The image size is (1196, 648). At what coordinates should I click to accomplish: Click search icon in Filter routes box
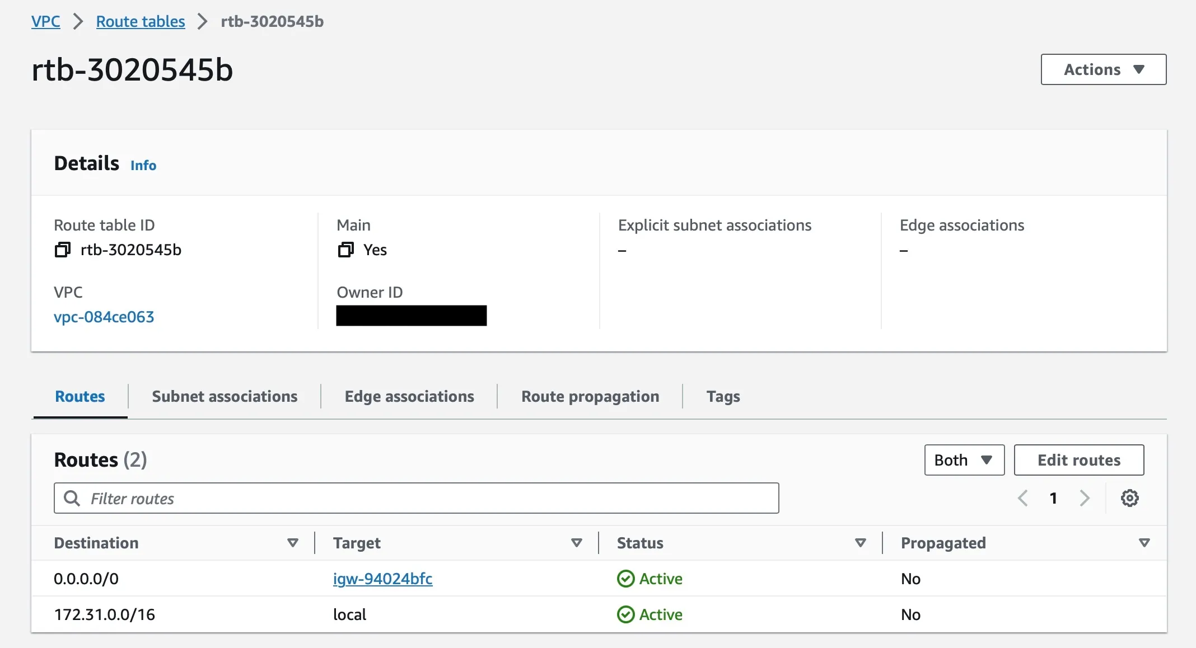pyautogui.click(x=72, y=498)
